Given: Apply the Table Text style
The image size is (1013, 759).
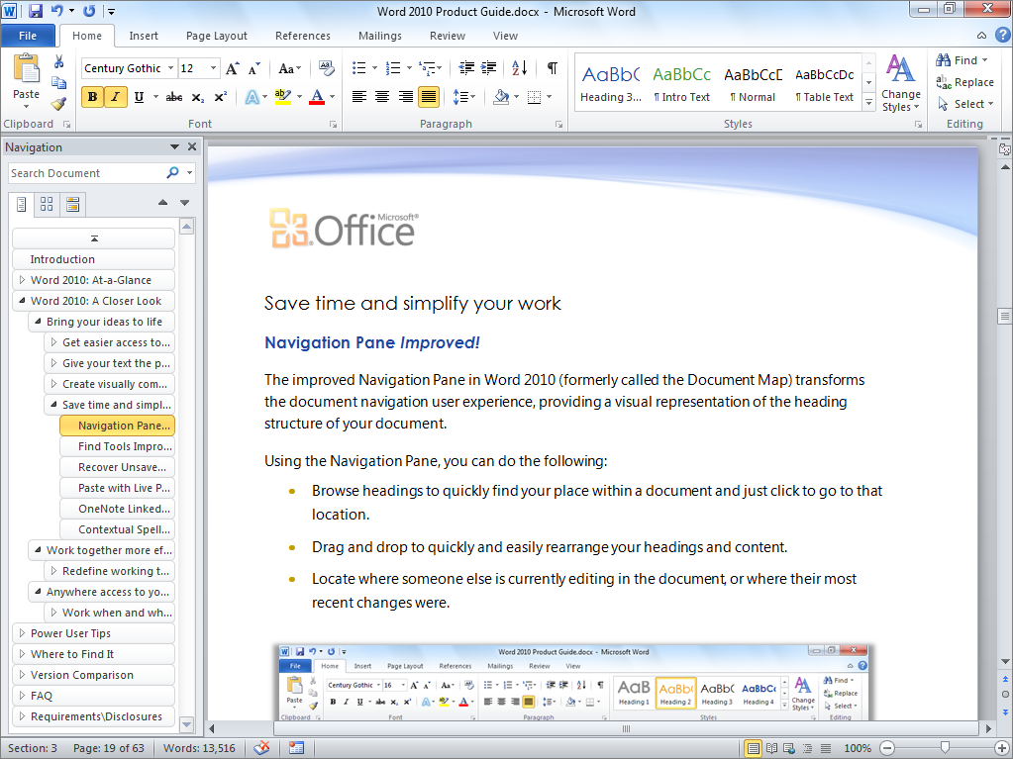Looking at the screenshot, I should pos(824,84).
